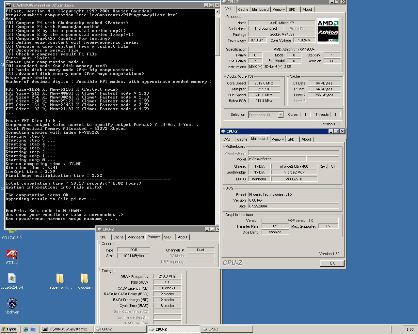This screenshot has width=418, height=334.
Task: Click the Chipset nForce2 Ultra 400 field
Action: [294, 166]
